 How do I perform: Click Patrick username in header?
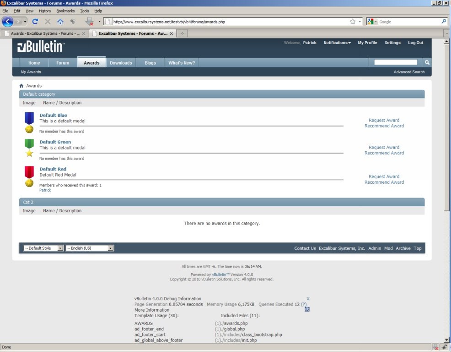coord(310,43)
